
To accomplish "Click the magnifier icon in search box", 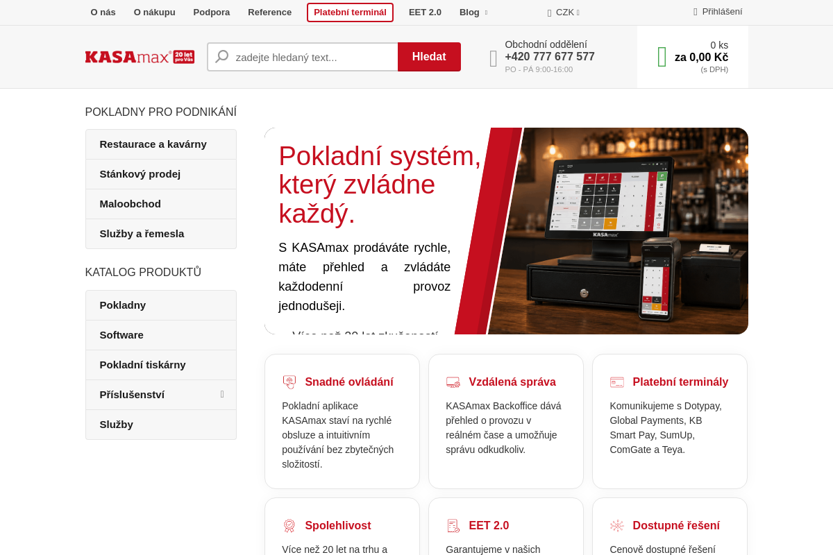I will (x=221, y=57).
